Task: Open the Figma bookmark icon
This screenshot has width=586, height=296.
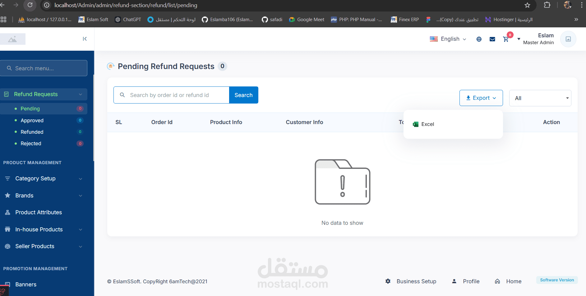Action: point(428,20)
